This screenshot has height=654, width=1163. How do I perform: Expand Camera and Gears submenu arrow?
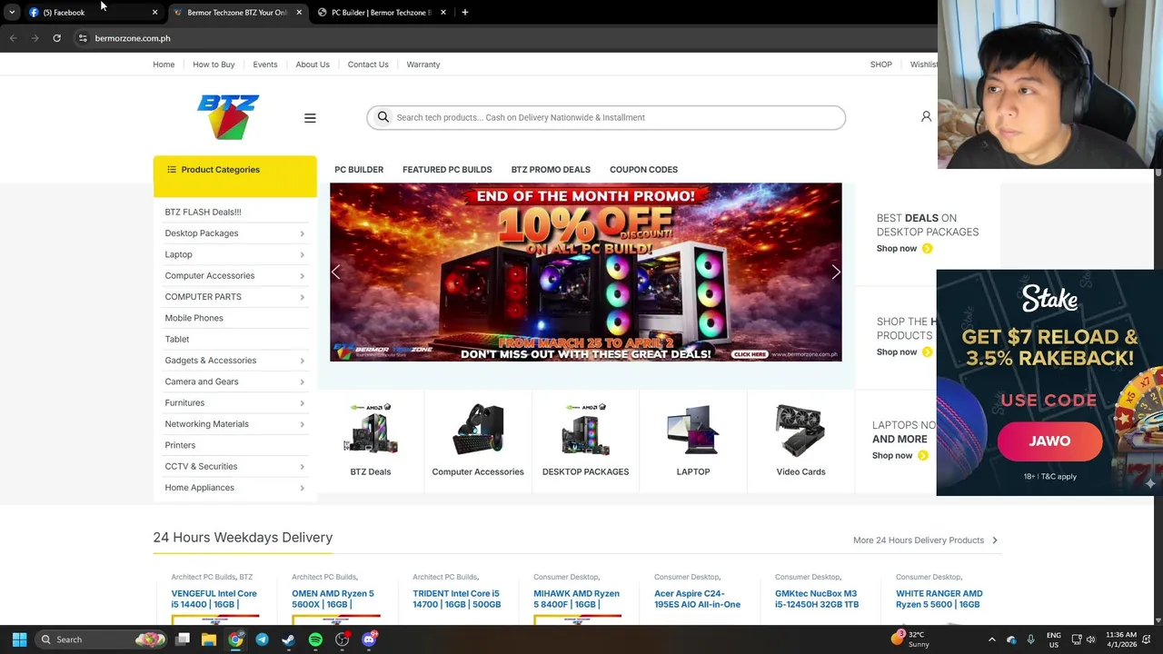point(302,382)
